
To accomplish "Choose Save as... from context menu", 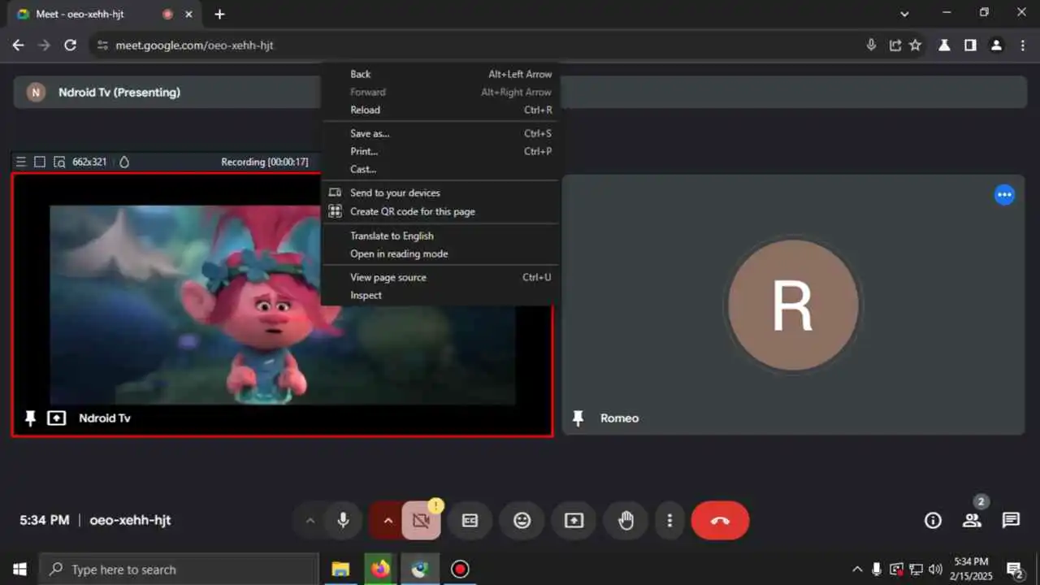I will point(440,133).
